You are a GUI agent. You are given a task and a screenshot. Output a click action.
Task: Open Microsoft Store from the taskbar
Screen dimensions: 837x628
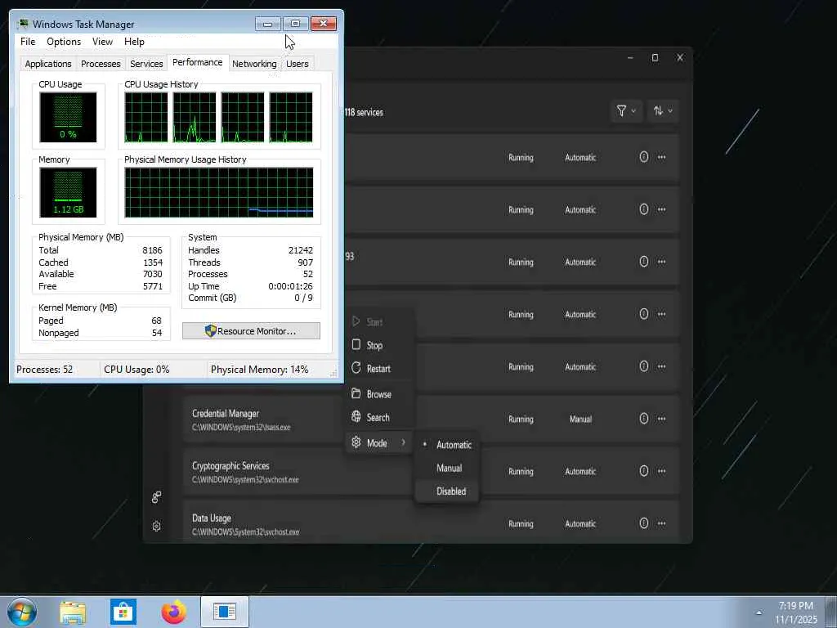(x=123, y=612)
